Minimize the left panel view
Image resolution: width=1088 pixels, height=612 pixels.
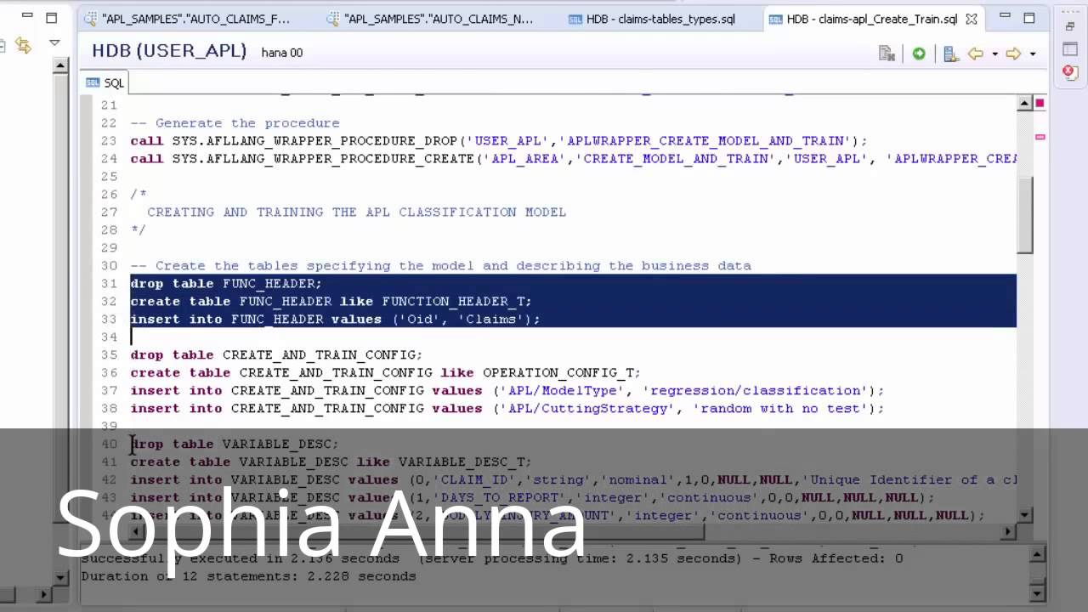coord(26,16)
